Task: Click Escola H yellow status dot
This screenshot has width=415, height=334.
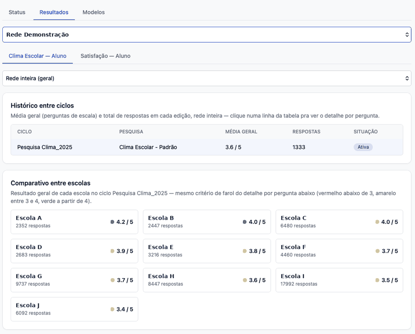Action: (x=245, y=280)
